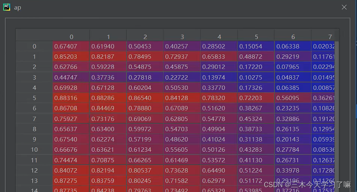The height and width of the screenshot is (192, 357).
Task: Select row header 0
Action: [x=35, y=46]
